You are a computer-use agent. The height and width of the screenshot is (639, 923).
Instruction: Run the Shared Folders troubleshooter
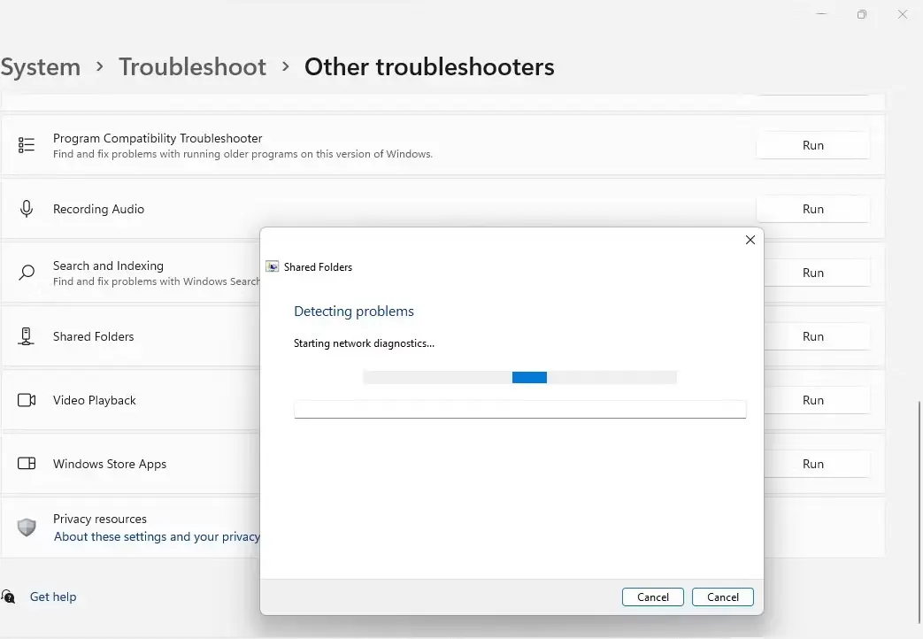point(817,336)
